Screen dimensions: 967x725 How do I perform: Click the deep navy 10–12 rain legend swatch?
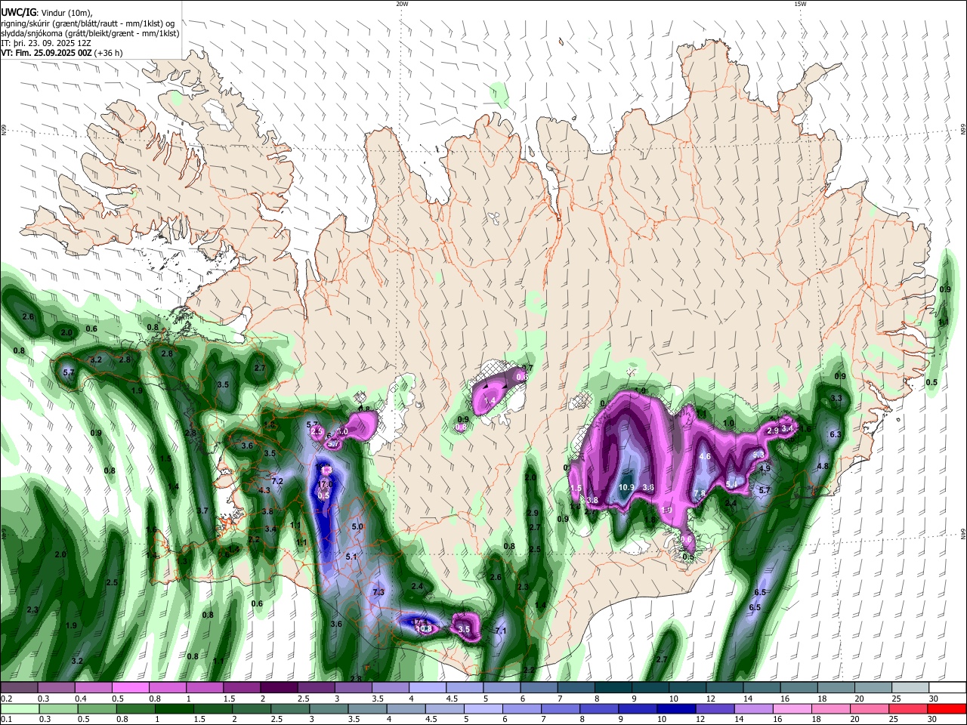click(x=676, y=708)
